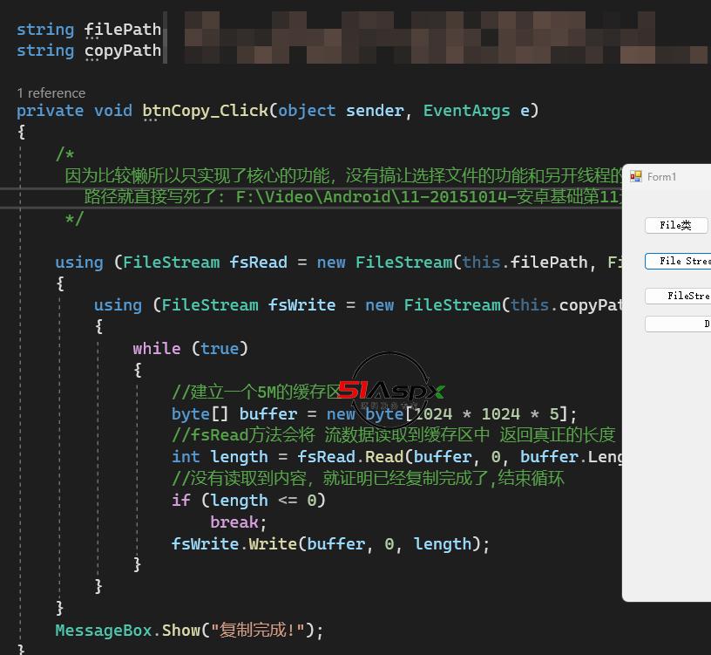Click the 'FileStre…' button in Form1
Image resolution: width=711 pixels, height=655 pixels.
pos(679,296)
